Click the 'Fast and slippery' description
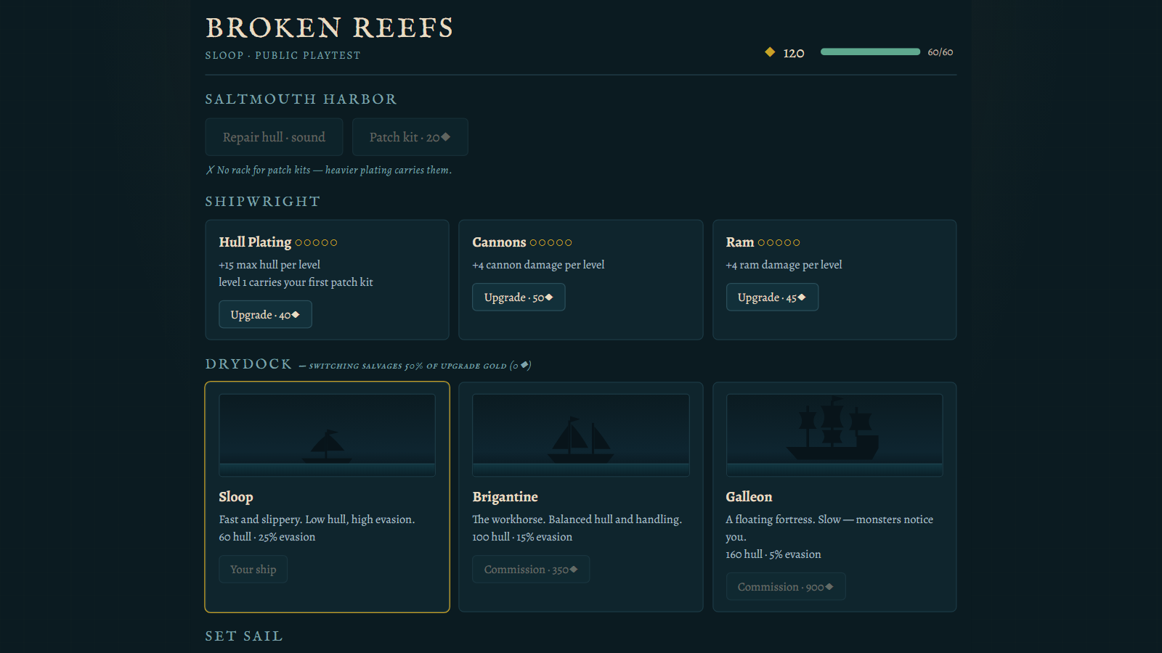This screenshot has height=653, width=1162. click(317, 519)
